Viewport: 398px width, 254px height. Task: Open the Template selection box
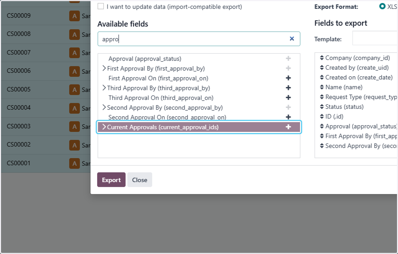pyautogui.click(x=375, y=39)
